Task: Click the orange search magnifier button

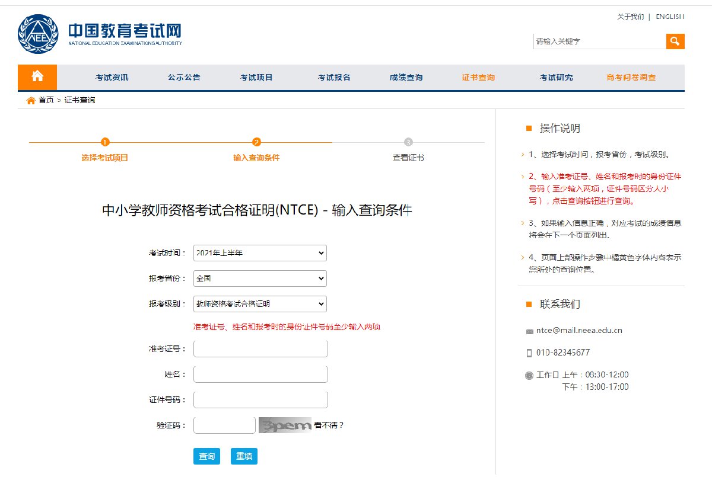Action: pos(675,41)
